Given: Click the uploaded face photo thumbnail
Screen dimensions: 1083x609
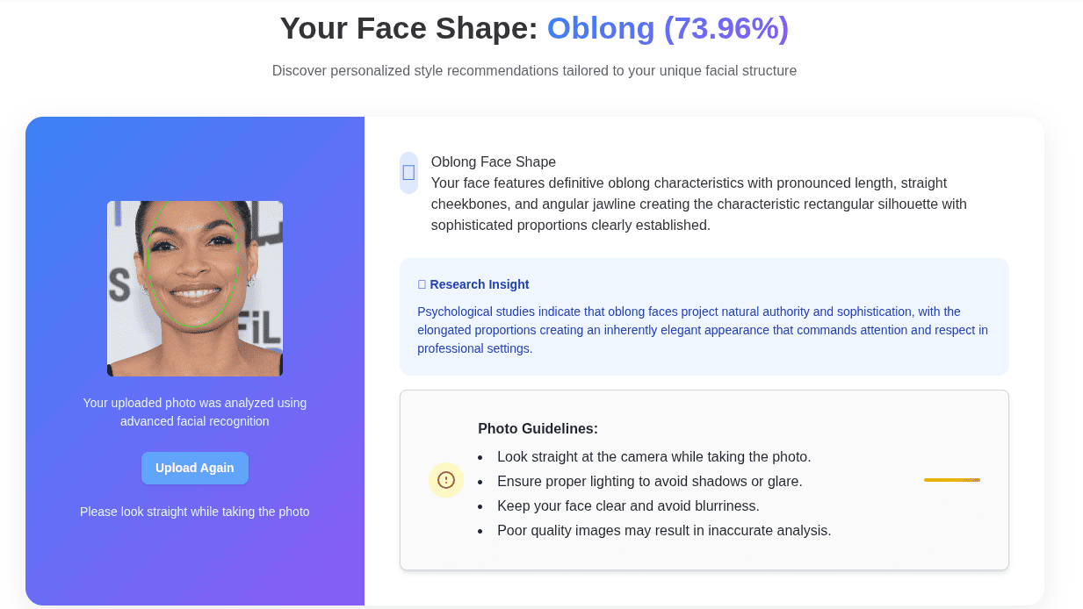Looking at the screenshot, I should (x=194, y=289).
